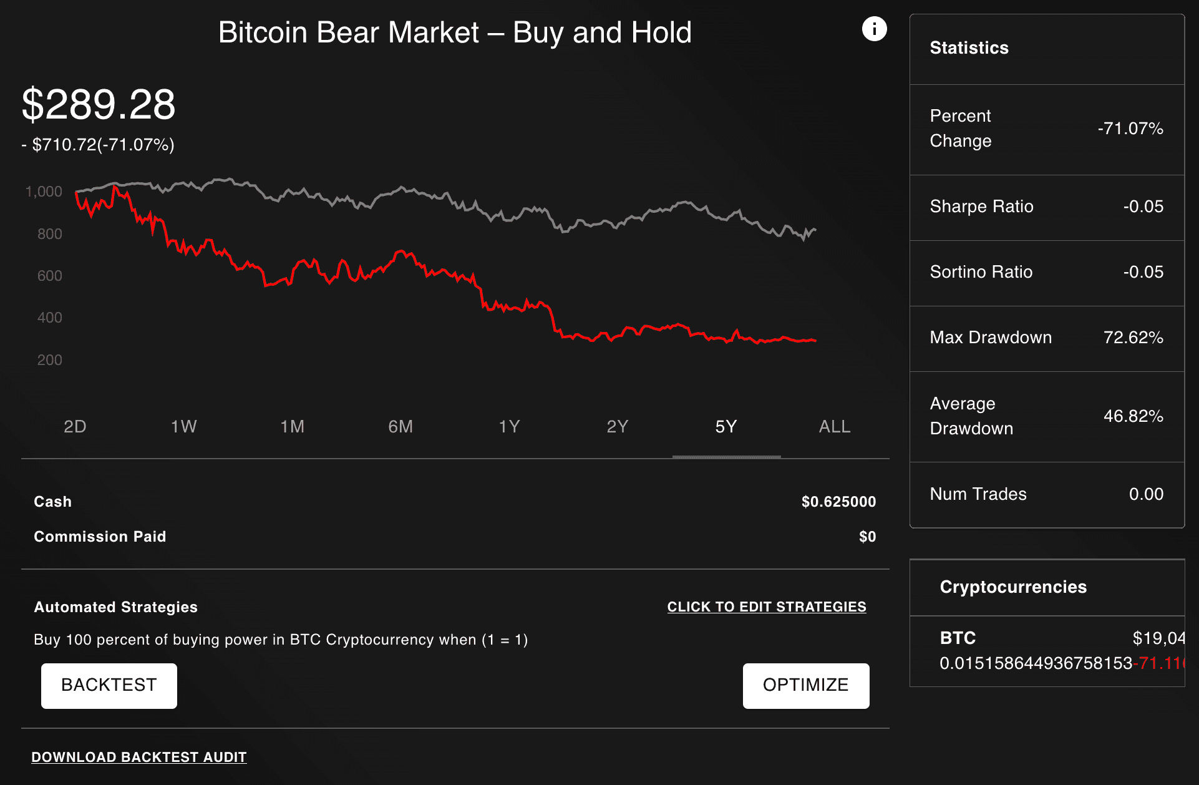View the 1Y performance chart

509,426
